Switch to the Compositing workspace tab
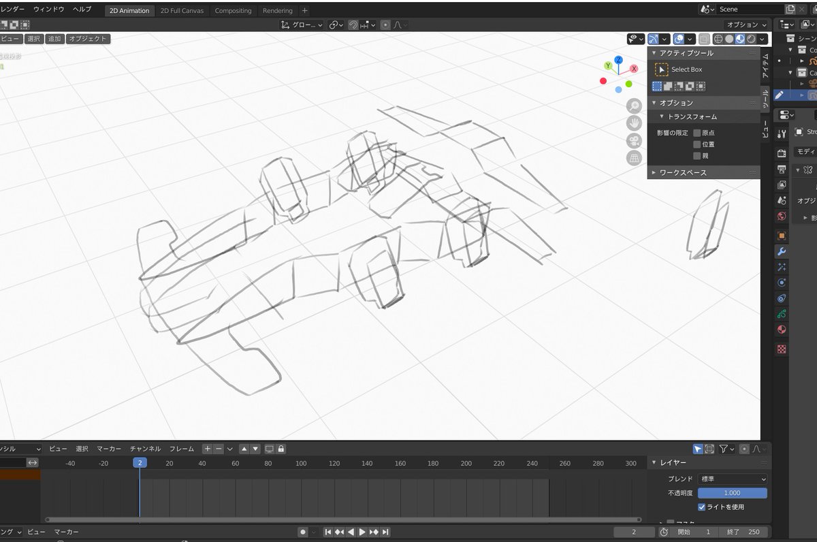The height and width of the screenshot is (542, 817). 233,11
